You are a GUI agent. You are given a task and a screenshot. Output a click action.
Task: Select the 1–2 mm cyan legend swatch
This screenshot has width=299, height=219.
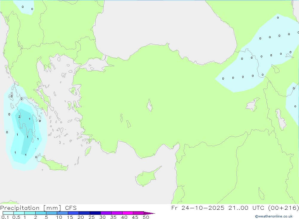point(30,213)
